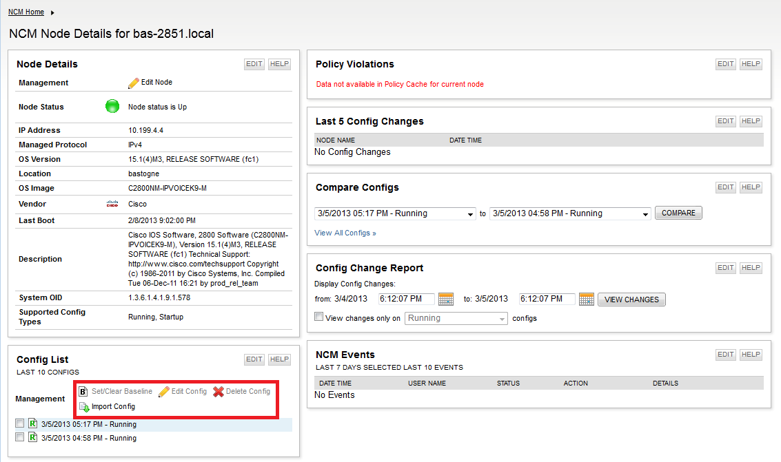Check the box for the 3/5/2013 05:17 PM config
Image resolution: width=781 pixels, height=462 pixels.
pos(19,424)
